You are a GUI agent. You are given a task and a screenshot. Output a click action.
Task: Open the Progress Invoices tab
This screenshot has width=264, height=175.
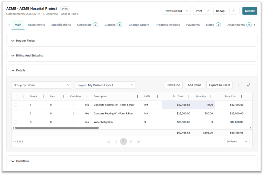[168, 25]
